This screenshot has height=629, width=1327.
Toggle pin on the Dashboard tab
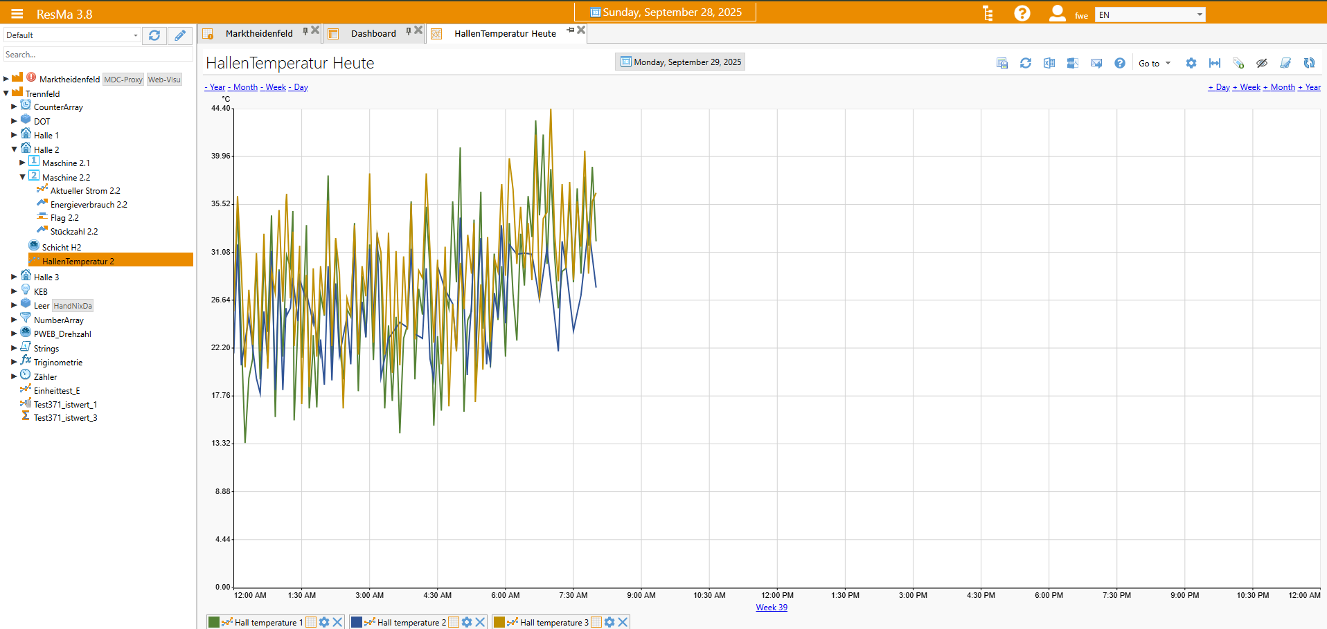coord(409,31)
